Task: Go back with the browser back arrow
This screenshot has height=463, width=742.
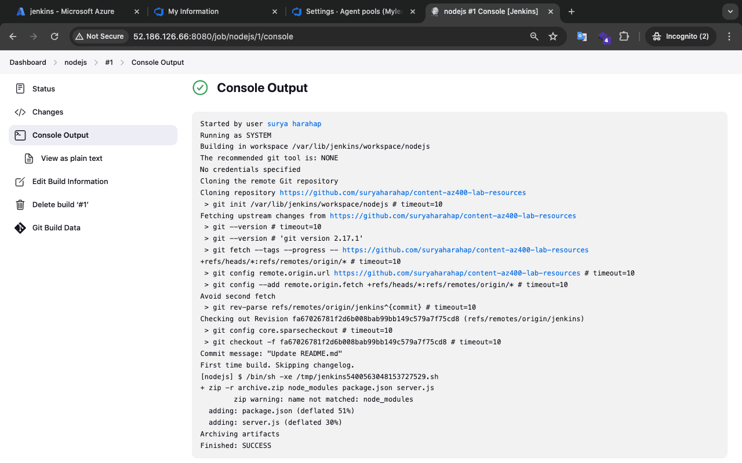Action: pos(13,36)
